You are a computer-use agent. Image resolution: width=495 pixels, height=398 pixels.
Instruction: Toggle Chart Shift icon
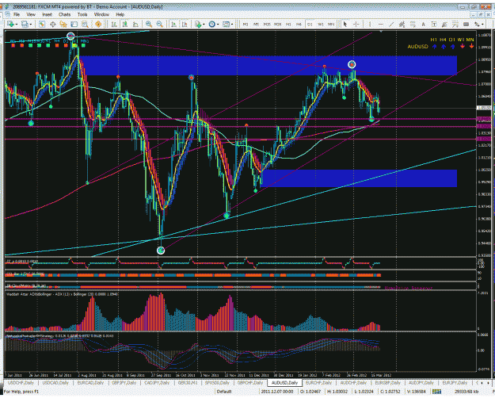[x=185, y=24]
